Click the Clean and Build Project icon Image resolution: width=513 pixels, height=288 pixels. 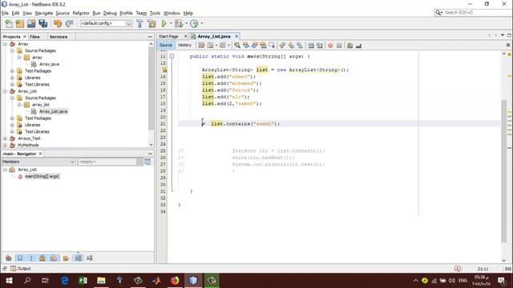click(151, 23)
